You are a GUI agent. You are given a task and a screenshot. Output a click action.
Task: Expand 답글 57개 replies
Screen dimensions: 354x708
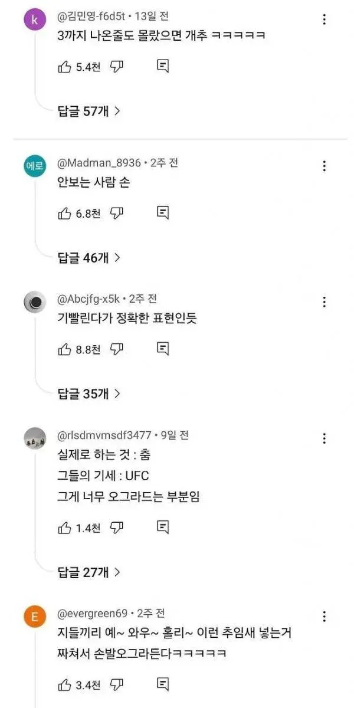pyautogui.click(x=88, y=110)
